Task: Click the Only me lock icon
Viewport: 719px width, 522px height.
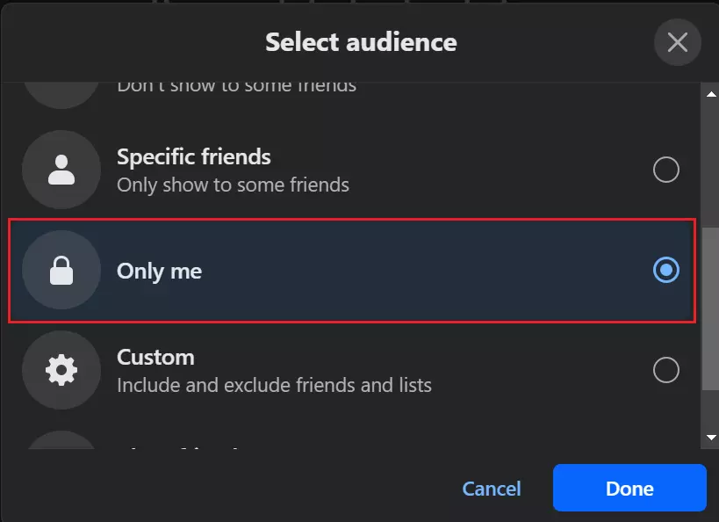Action: [61, 271]
